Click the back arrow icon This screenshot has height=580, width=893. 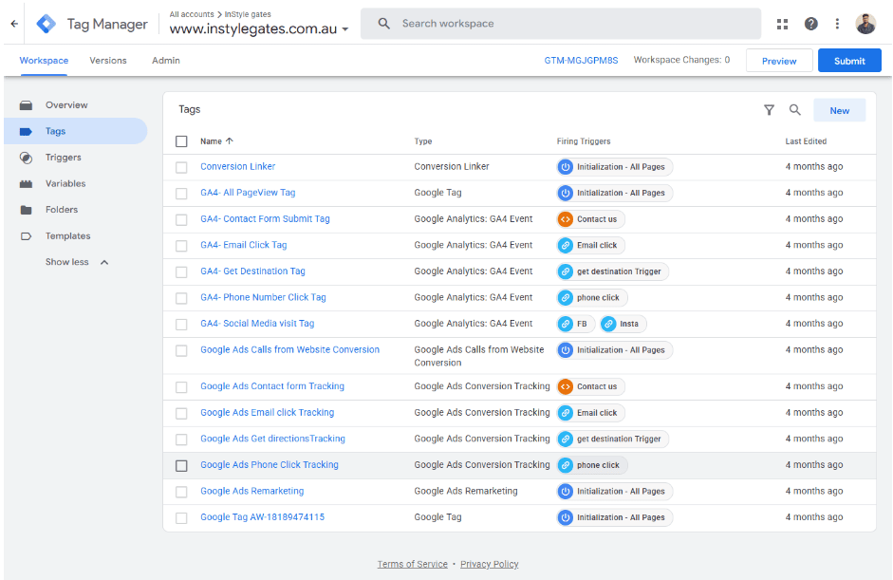[14, 24]
